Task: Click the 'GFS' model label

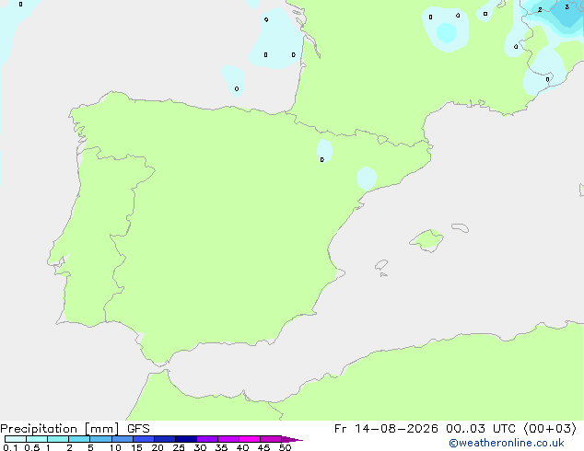Action: pyautogui.click(x=138, y=429)
